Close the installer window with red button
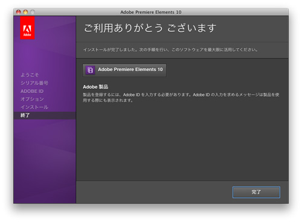This screenshot has width=302, height=222. pos(19,12)
